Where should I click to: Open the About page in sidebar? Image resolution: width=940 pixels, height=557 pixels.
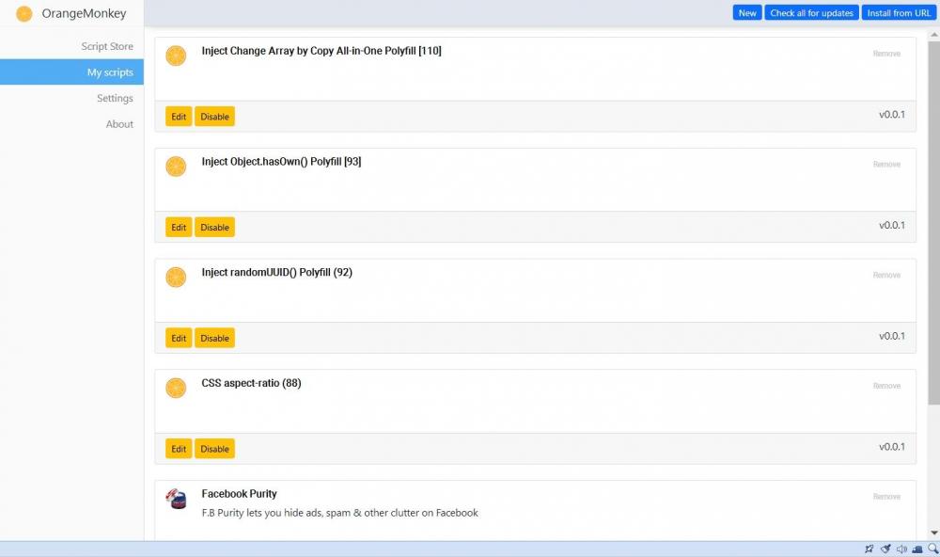[x=119, y=124]
